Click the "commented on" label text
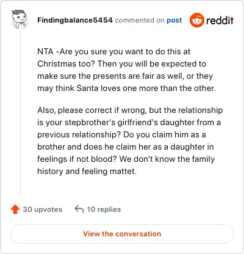The width and height of the screenshot is (244, 254). point(140,20)
